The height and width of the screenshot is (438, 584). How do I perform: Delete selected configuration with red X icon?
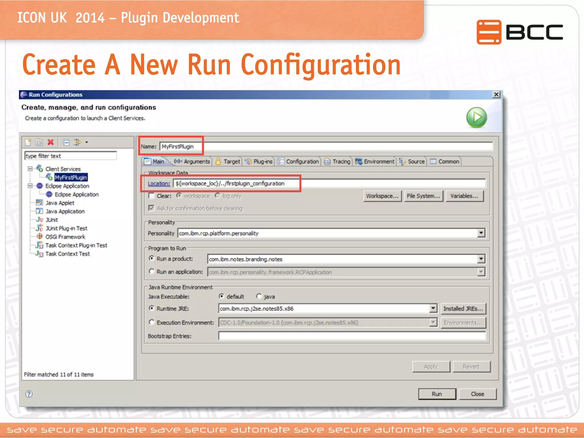click(51, 142)
